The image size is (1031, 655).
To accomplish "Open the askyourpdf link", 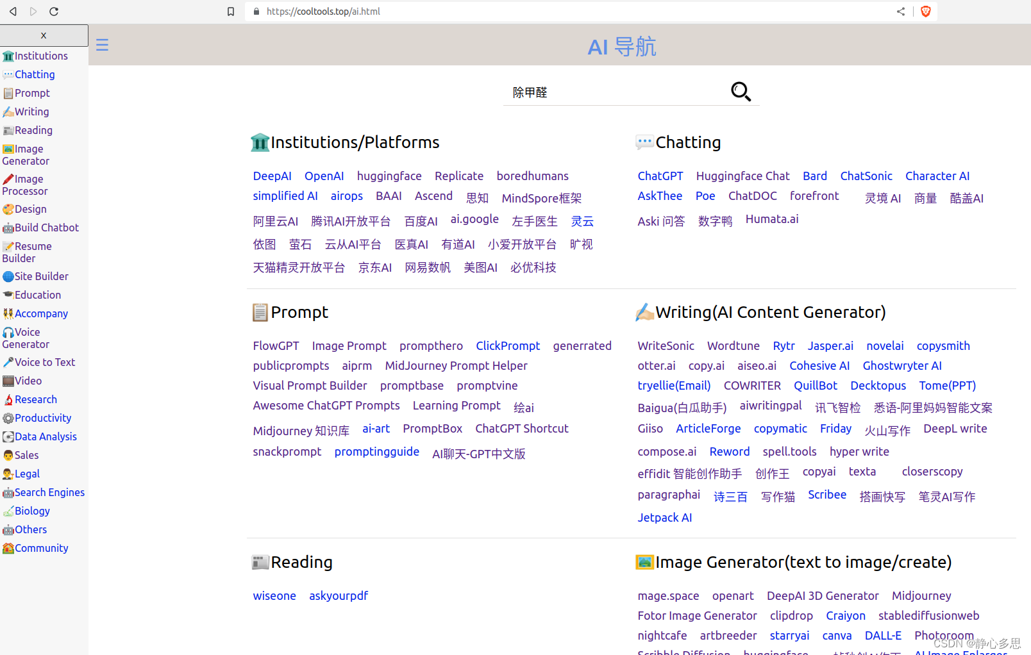I will pyautogui.click(x=339, y=595).
